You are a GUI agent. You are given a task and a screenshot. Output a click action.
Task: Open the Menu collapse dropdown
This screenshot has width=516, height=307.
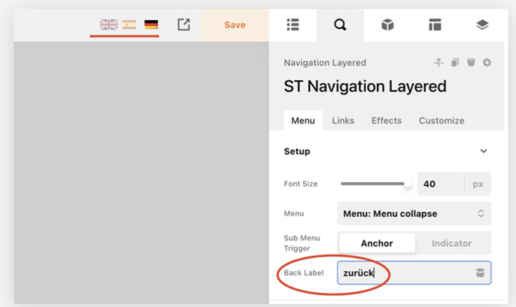414,213
